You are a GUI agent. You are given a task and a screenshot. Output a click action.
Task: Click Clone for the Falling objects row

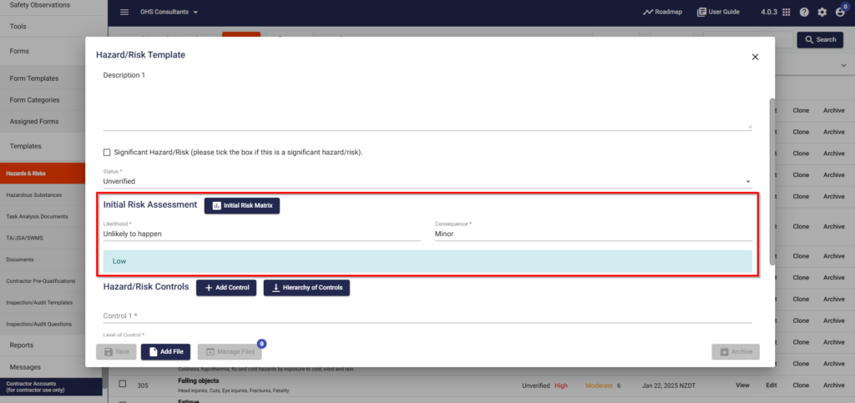point(801,385)
